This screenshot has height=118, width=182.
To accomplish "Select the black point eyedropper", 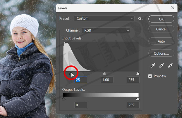I will (153, 66).
